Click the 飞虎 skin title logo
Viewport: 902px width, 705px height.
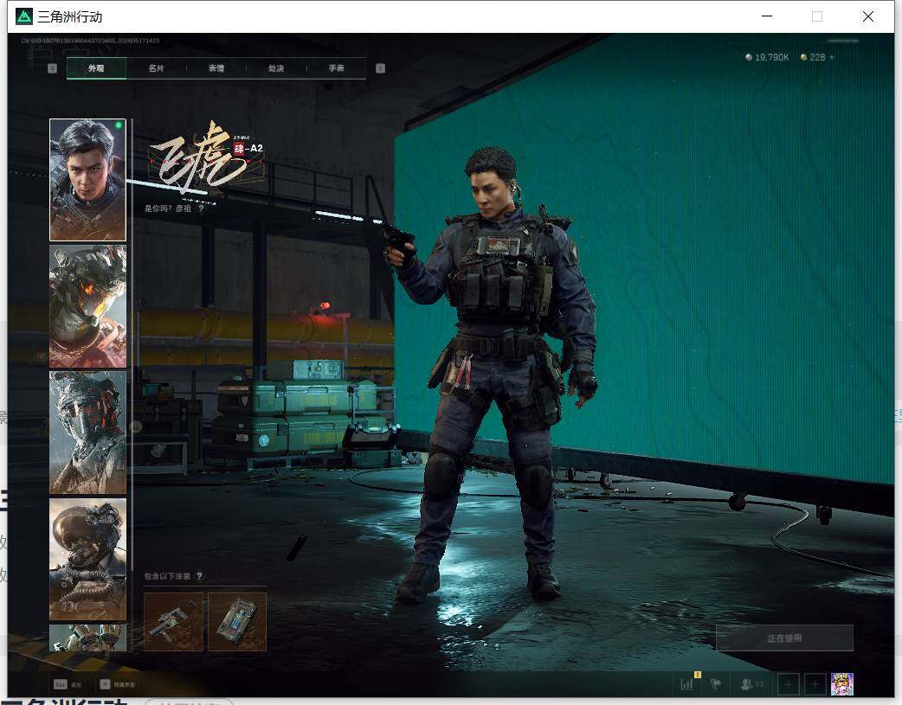(207, 158)
